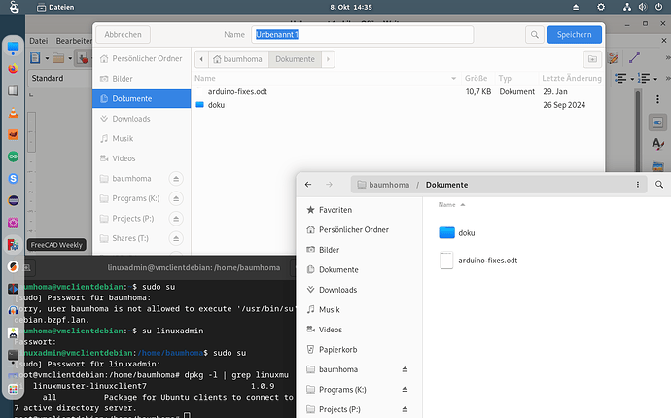Create new folder in save dialog
This screenshot has height=418, width=671.
click(592, 59)
